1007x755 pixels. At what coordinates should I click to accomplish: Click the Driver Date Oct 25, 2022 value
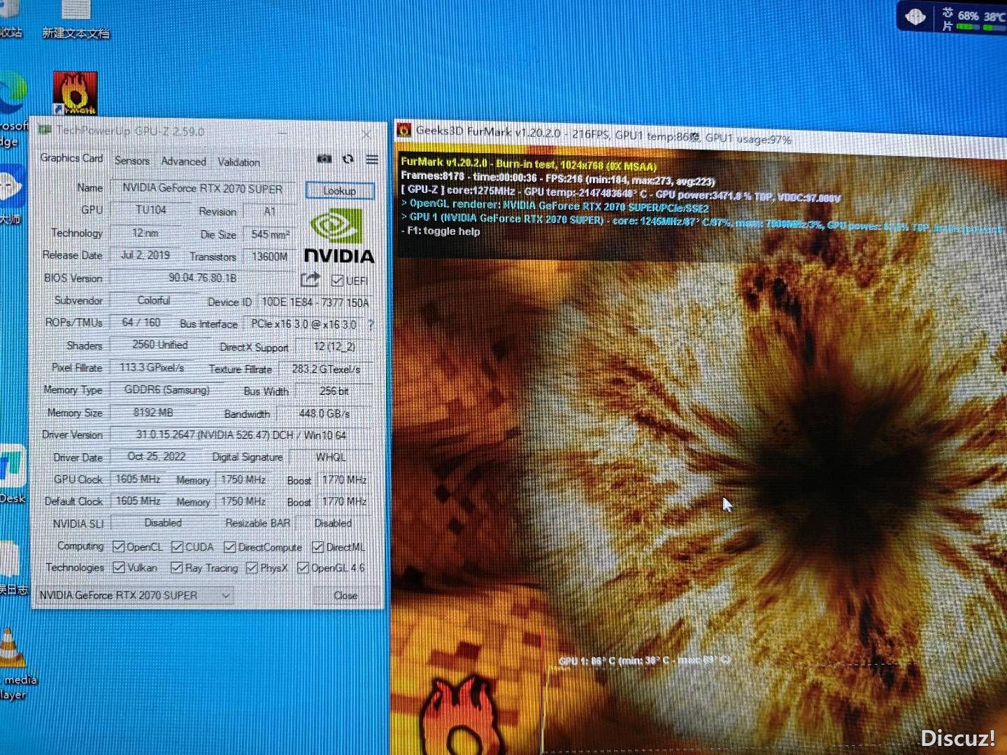157,456
